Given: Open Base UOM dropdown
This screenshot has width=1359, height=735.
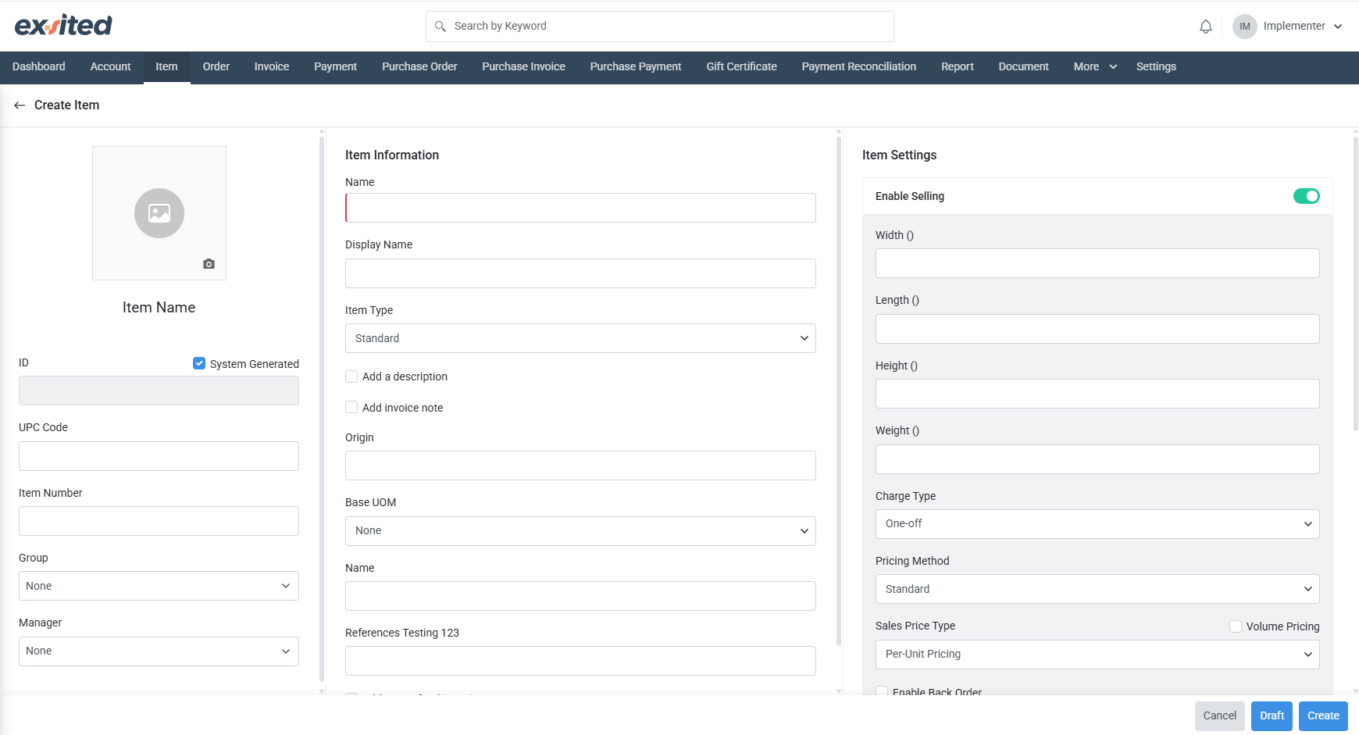Looking at the screenshot, I should [580, 531].
